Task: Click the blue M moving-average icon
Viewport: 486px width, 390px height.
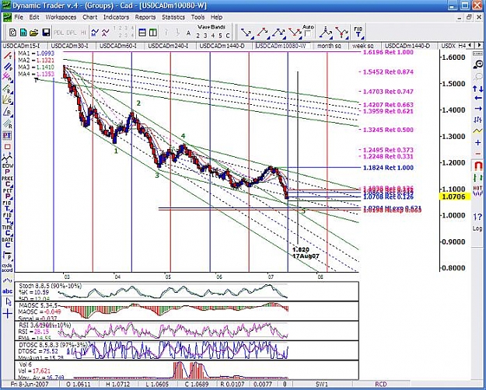Action: pos(95,32)
